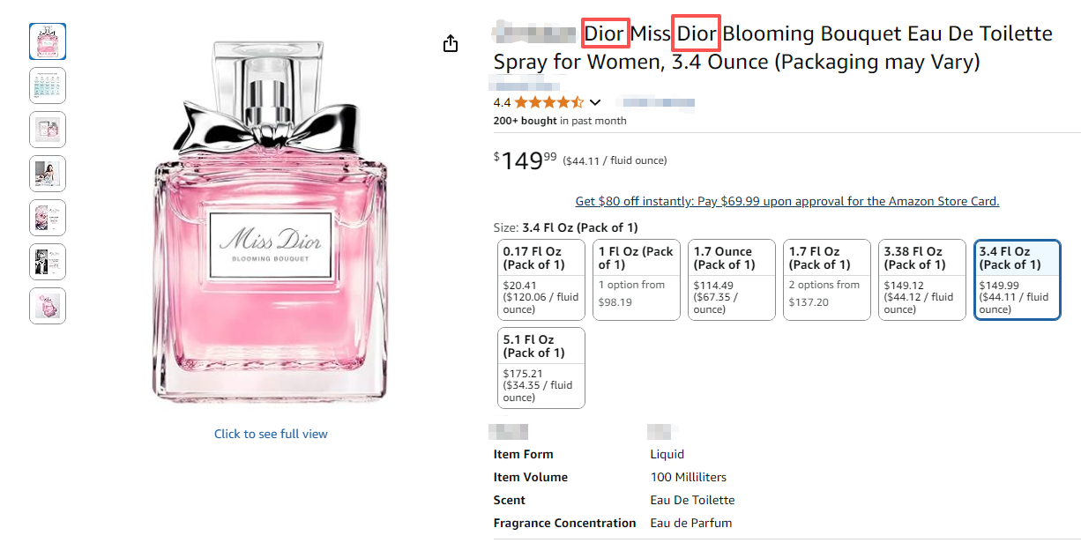1081x543 pixels.
Task: Select the first pink bottle thumbnail
Action: click(48, 41)
